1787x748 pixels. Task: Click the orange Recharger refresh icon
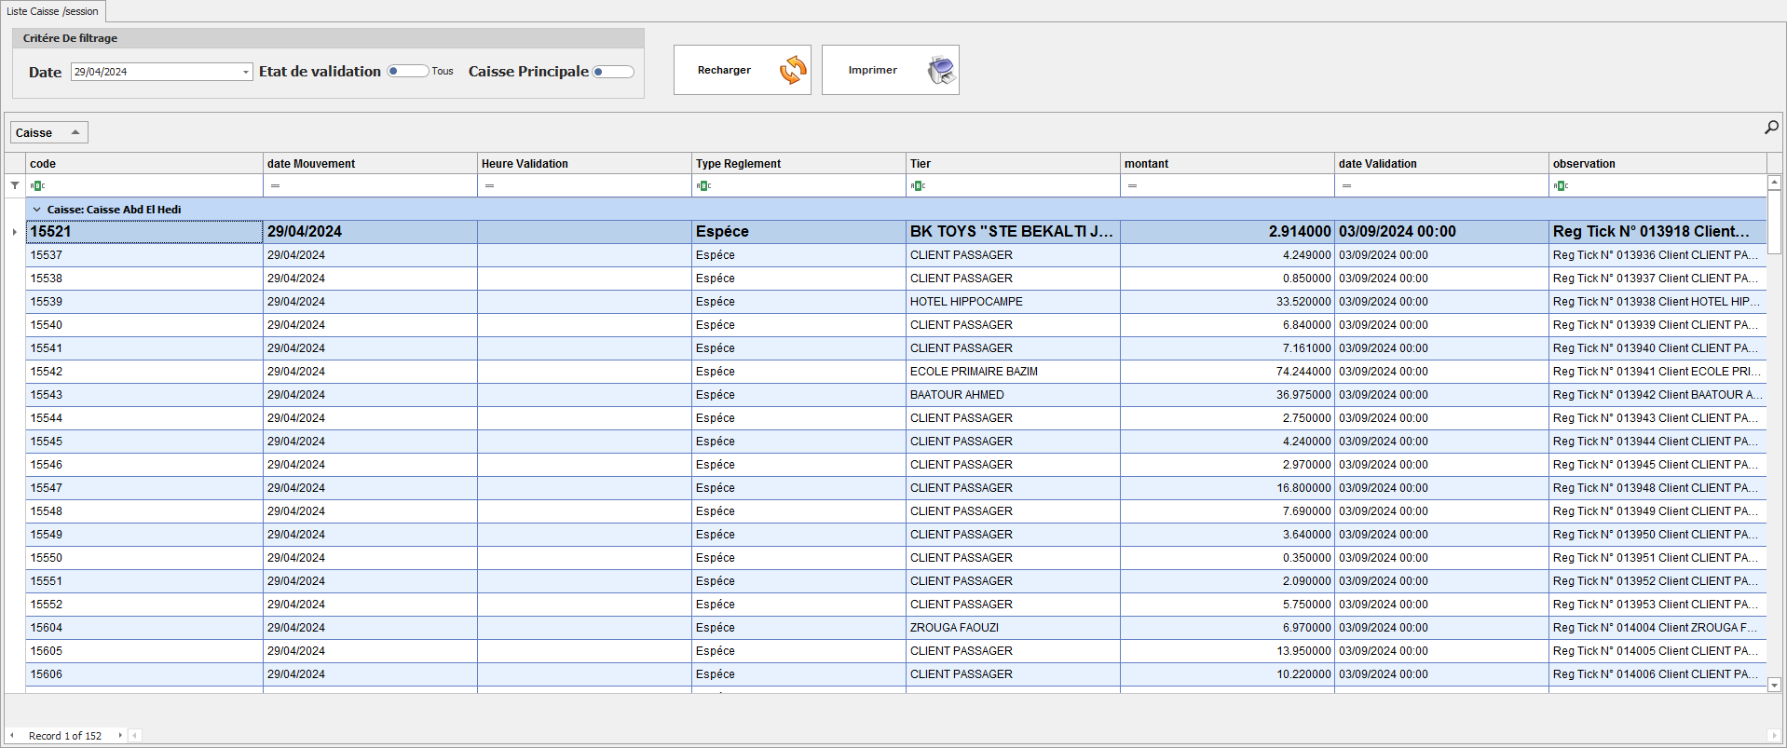[x=792, y=70]
